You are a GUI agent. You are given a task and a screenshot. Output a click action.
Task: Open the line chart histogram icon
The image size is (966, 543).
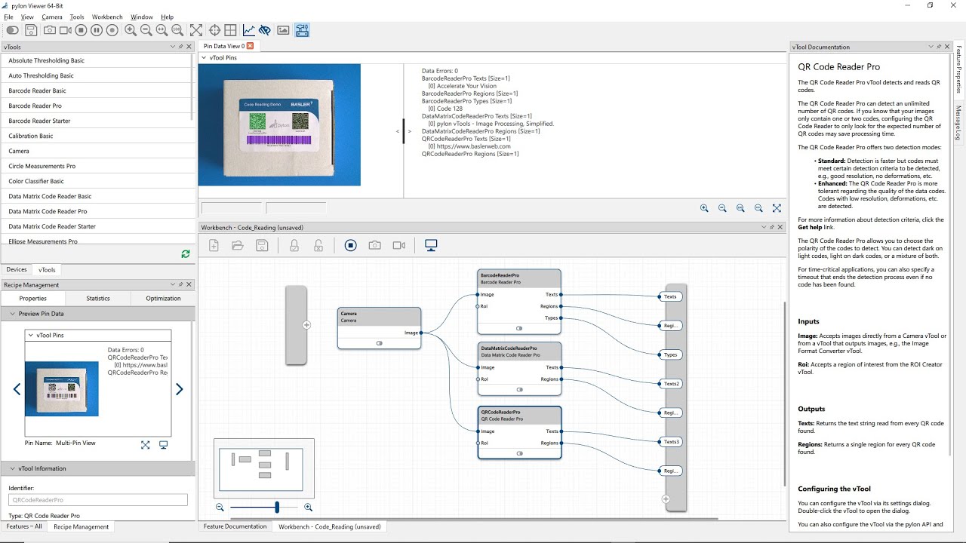[x=248, y=30]
